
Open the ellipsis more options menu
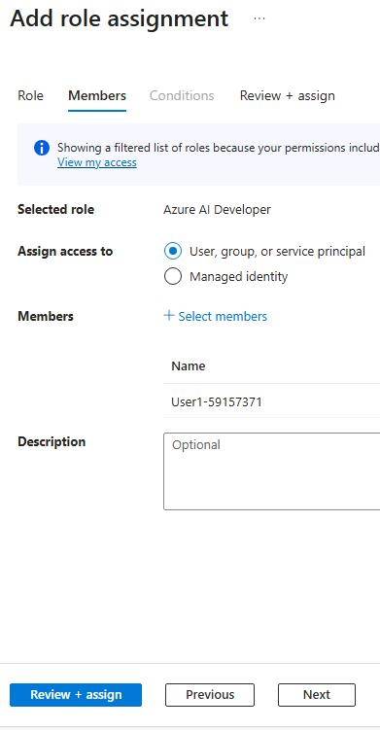(x=259, y=18)
